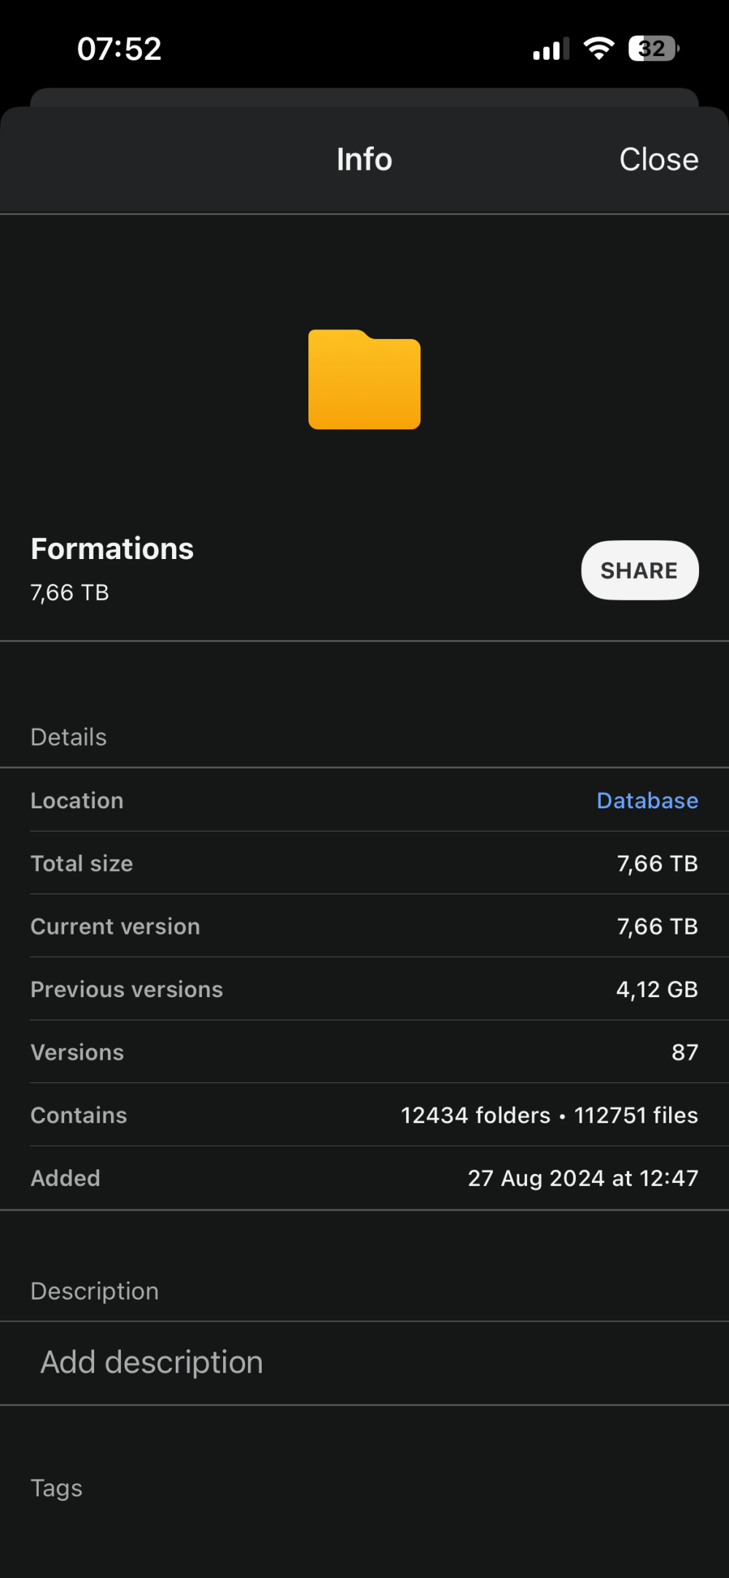Close the Info sheet
The image size is (729, 1578).
tap(658, 160)
